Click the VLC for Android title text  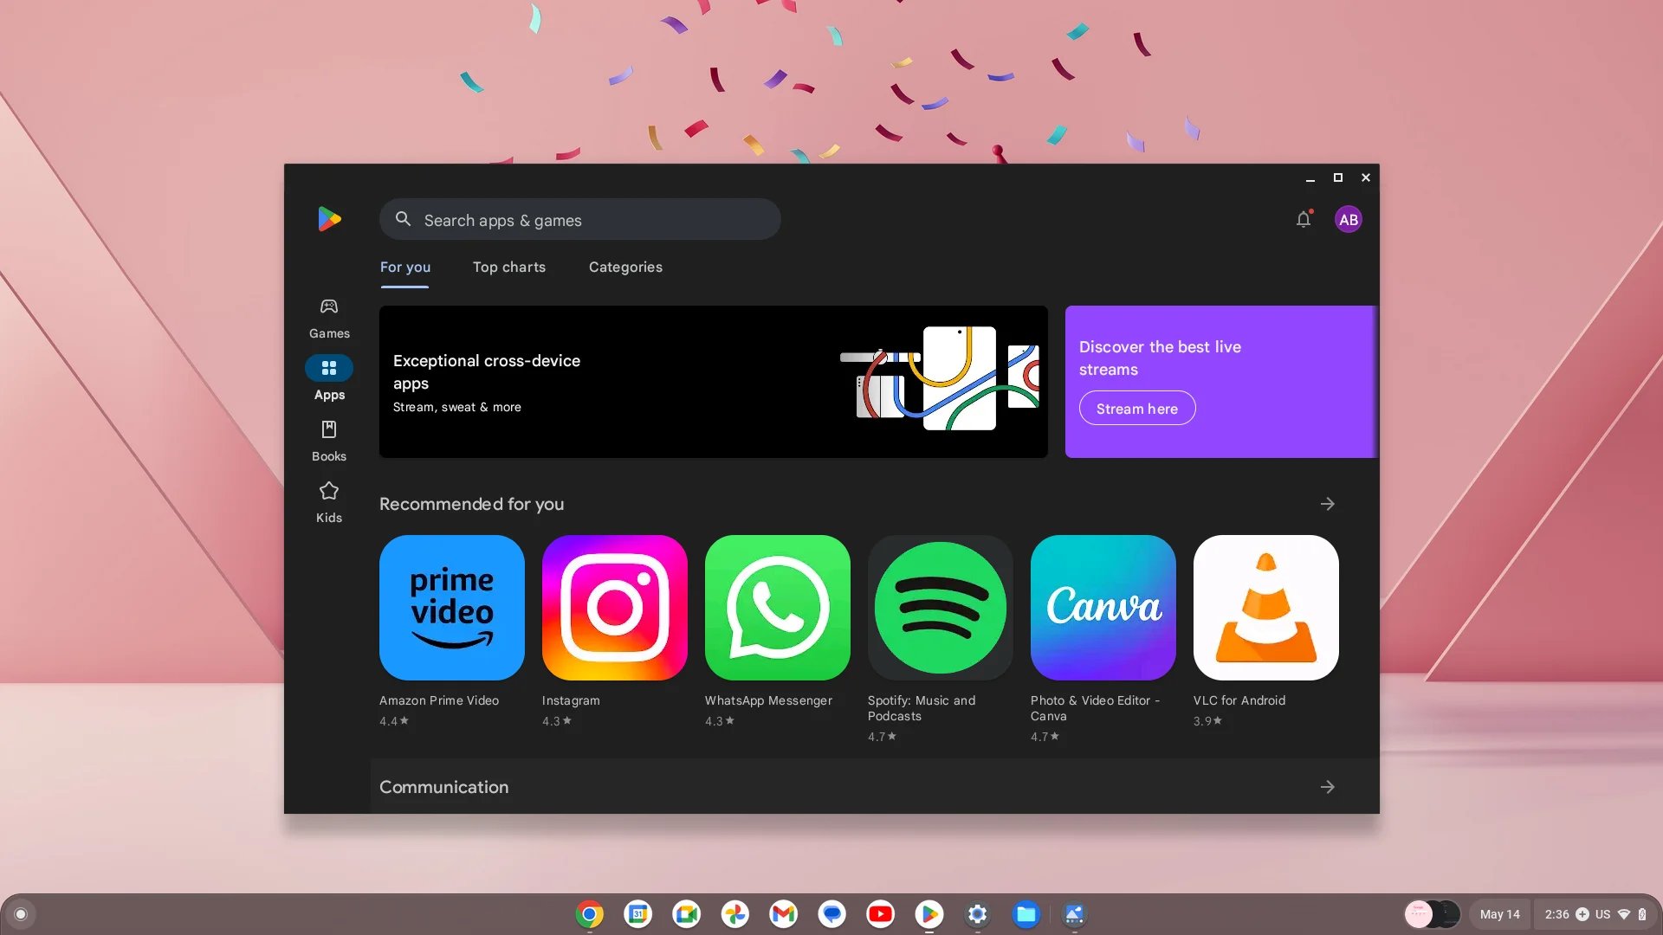click(x=1239, y=700)
